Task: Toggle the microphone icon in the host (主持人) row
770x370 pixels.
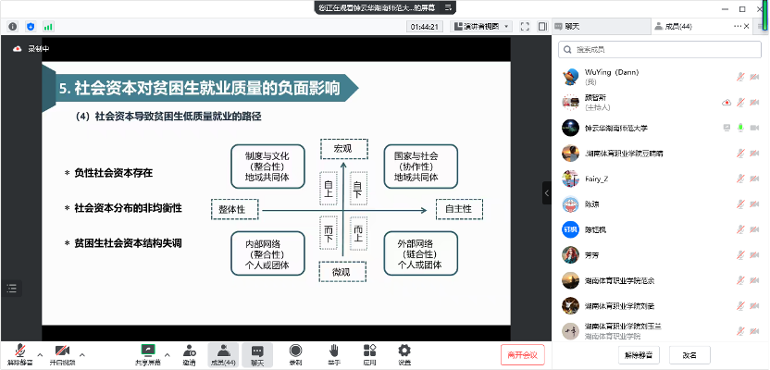Action: click(740, 102)
